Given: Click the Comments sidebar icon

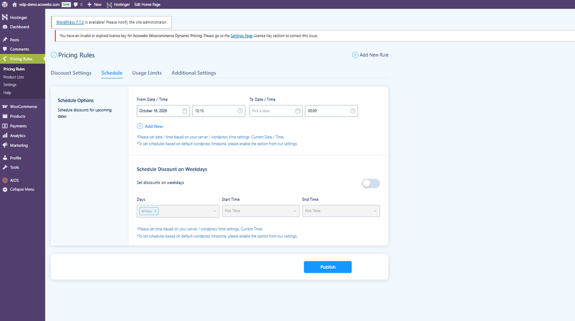Looking at the screenshot, I should tap(4, 49).
